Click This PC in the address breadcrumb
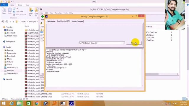This screenshot has width=189, height=106. (23, 21)
